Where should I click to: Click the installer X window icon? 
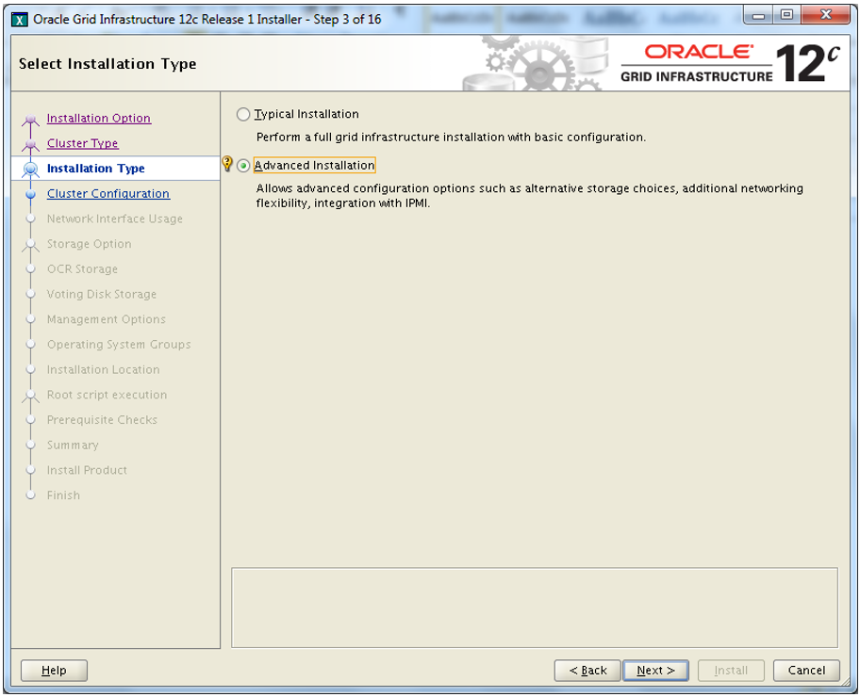[x=20, y=20]
